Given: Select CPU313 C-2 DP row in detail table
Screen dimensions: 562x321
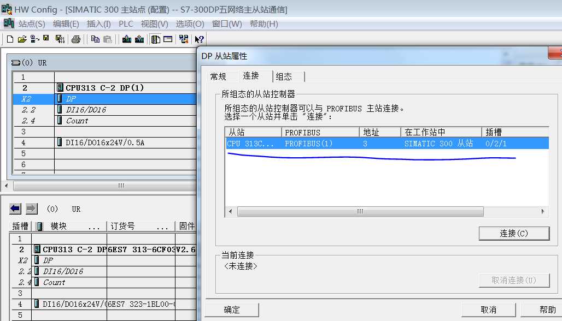Looking at the screenshot, I should point(103,249).
